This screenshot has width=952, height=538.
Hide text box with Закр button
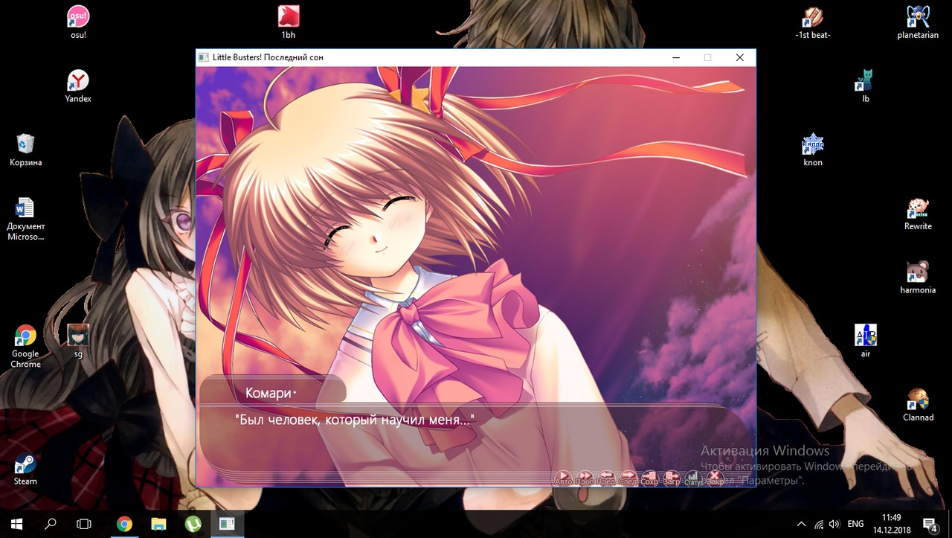coord(715,477)
